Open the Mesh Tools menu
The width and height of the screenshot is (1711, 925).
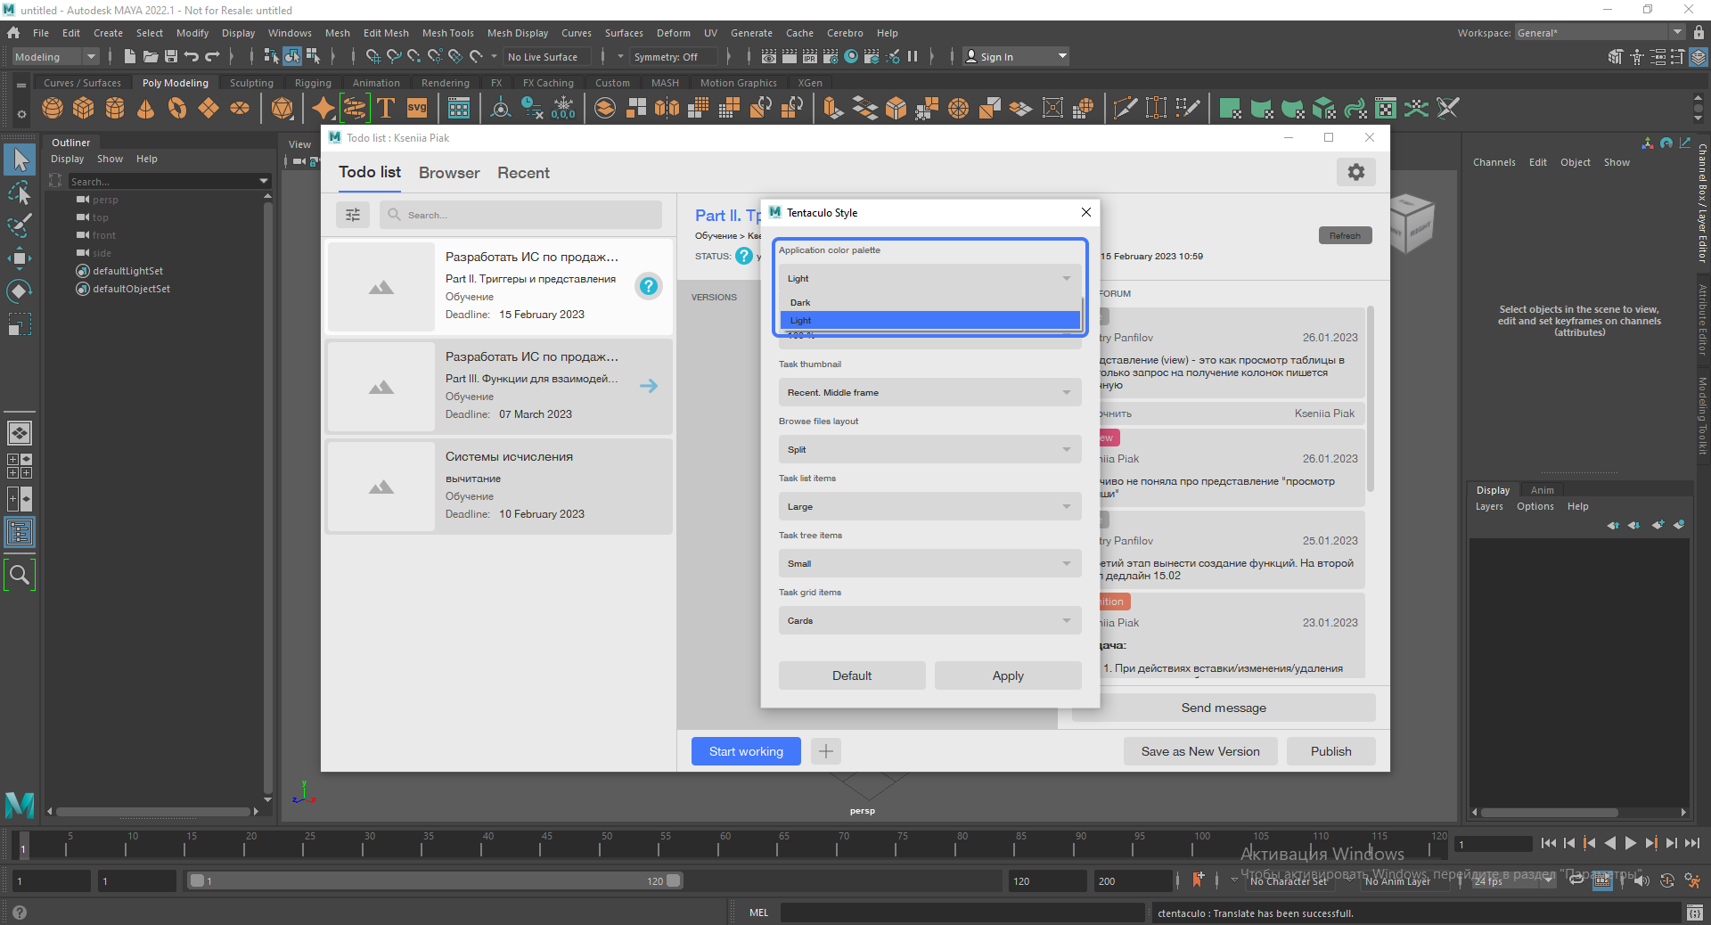click(x=447, y=33)
